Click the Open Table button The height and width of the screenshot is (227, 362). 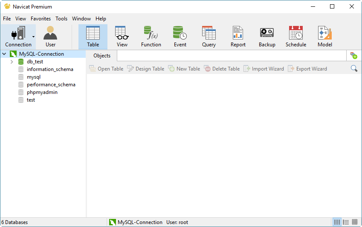tap(106, 68)
